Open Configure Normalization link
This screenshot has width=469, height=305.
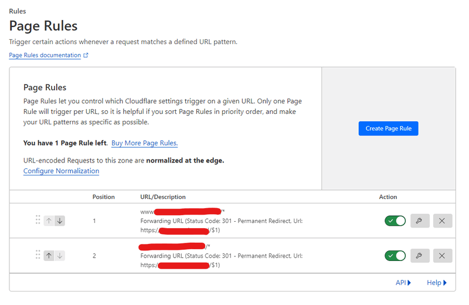tap(61, 171)
